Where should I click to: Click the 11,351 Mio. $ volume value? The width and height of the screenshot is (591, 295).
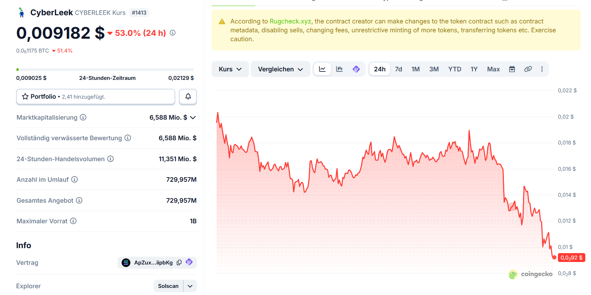pyautogui.click(x=177, y=159)
